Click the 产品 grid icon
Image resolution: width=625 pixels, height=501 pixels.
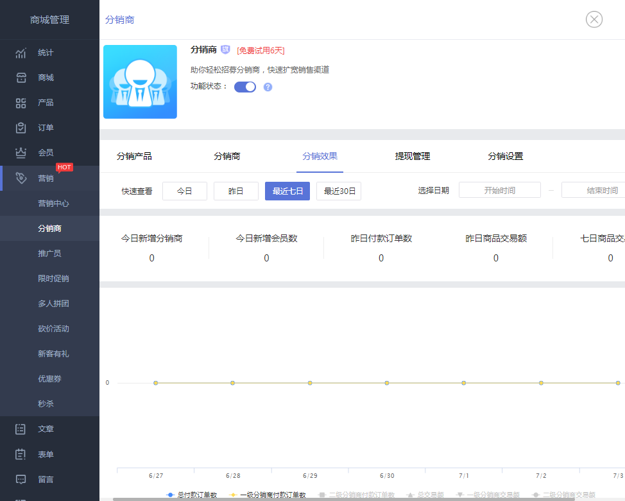tap(21, 103)
